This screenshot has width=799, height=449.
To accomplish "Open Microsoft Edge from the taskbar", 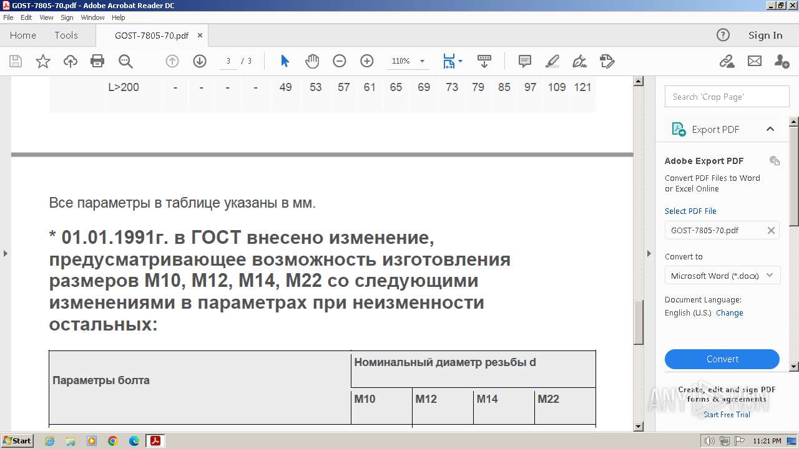I will pyautogui.click(x=134, y=441).
